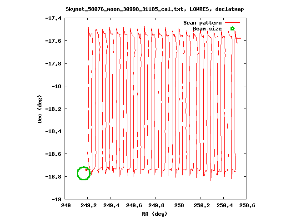Click the 250.6 RA tick label
The image size is (291, 218).
[x=247, y=205]
